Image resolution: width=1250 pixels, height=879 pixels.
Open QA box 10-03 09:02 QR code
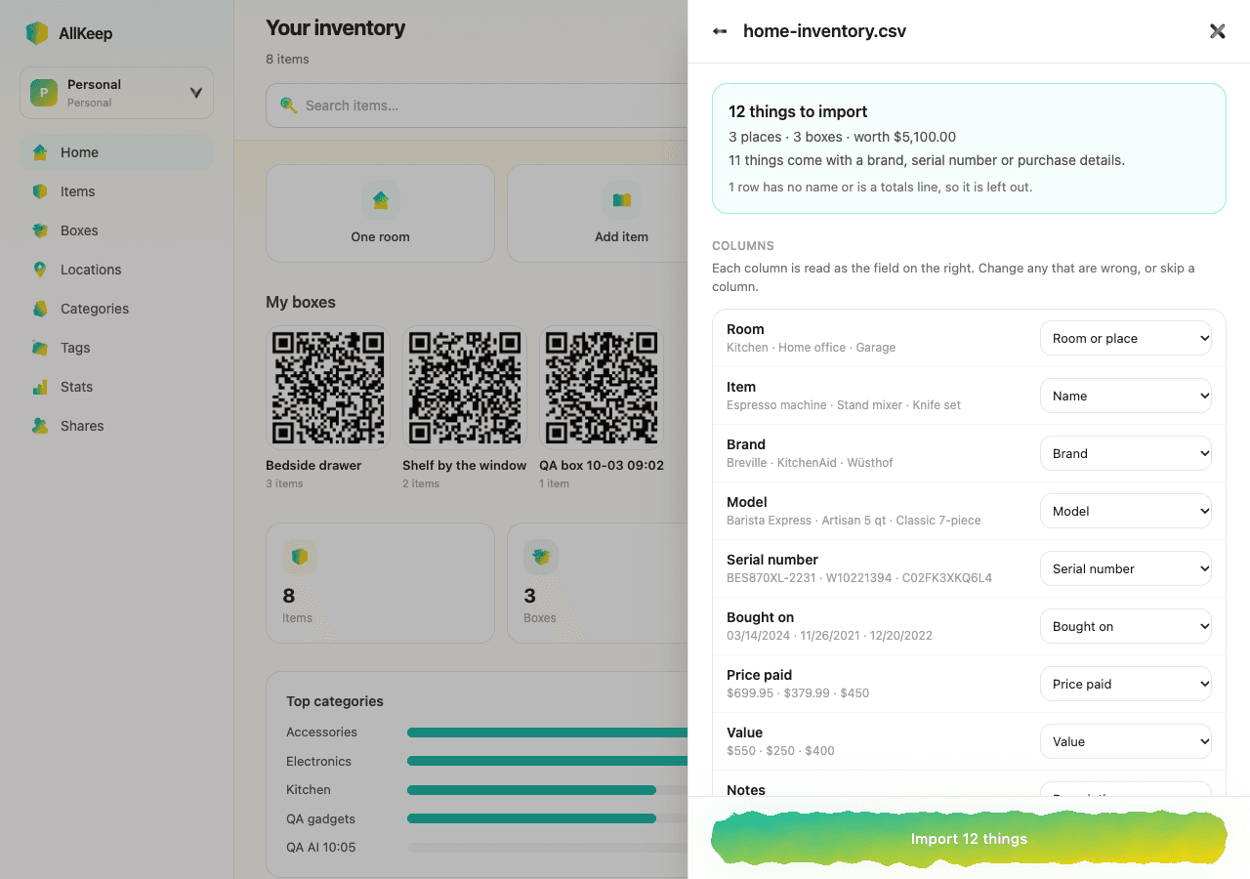pyautogui.click(x=601, y=388)
